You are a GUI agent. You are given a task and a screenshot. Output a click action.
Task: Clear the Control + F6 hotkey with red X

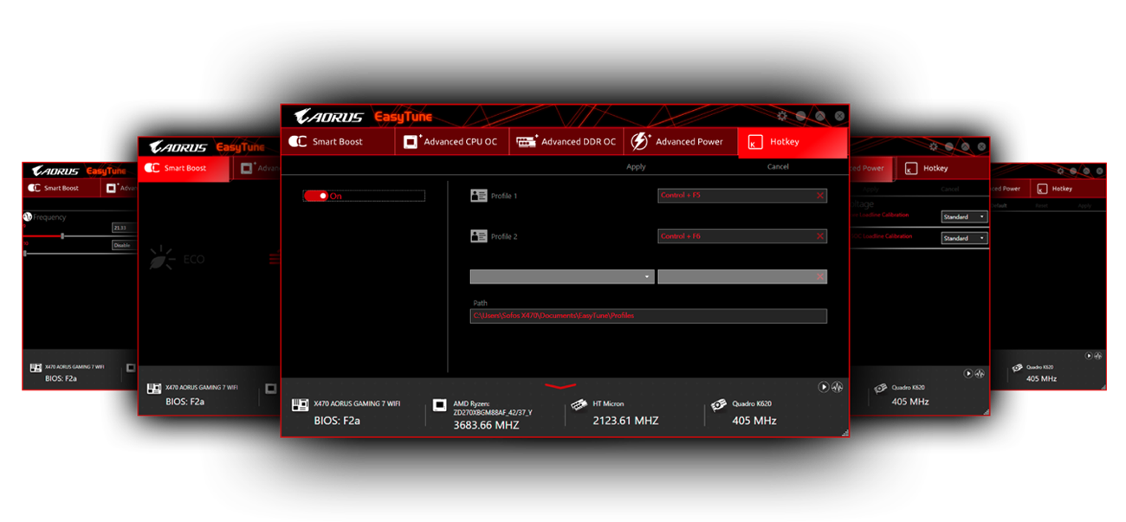coord(819,236)
